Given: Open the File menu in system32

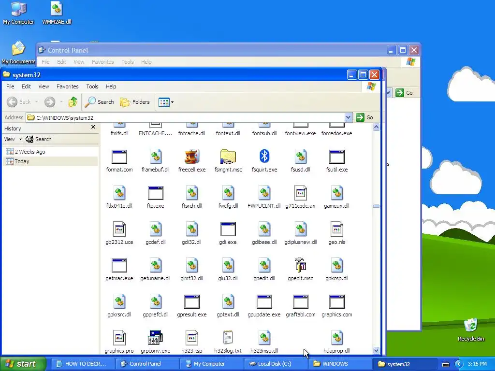Looking at the screenshot, I should click(10, 86).
